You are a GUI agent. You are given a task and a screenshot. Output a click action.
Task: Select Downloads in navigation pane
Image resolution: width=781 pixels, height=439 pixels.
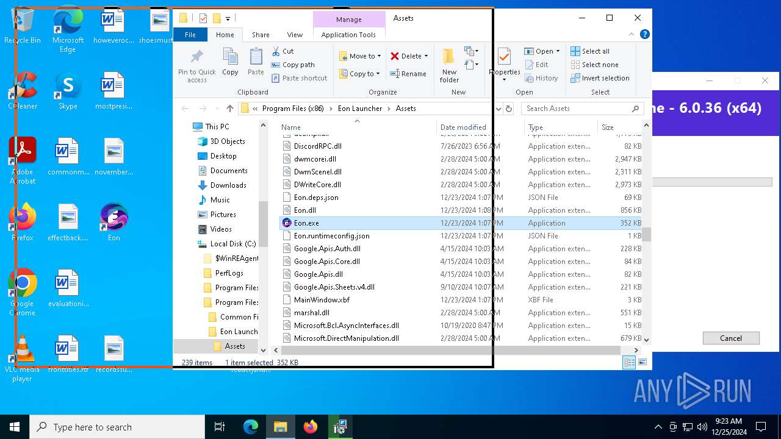pos(228,185)
